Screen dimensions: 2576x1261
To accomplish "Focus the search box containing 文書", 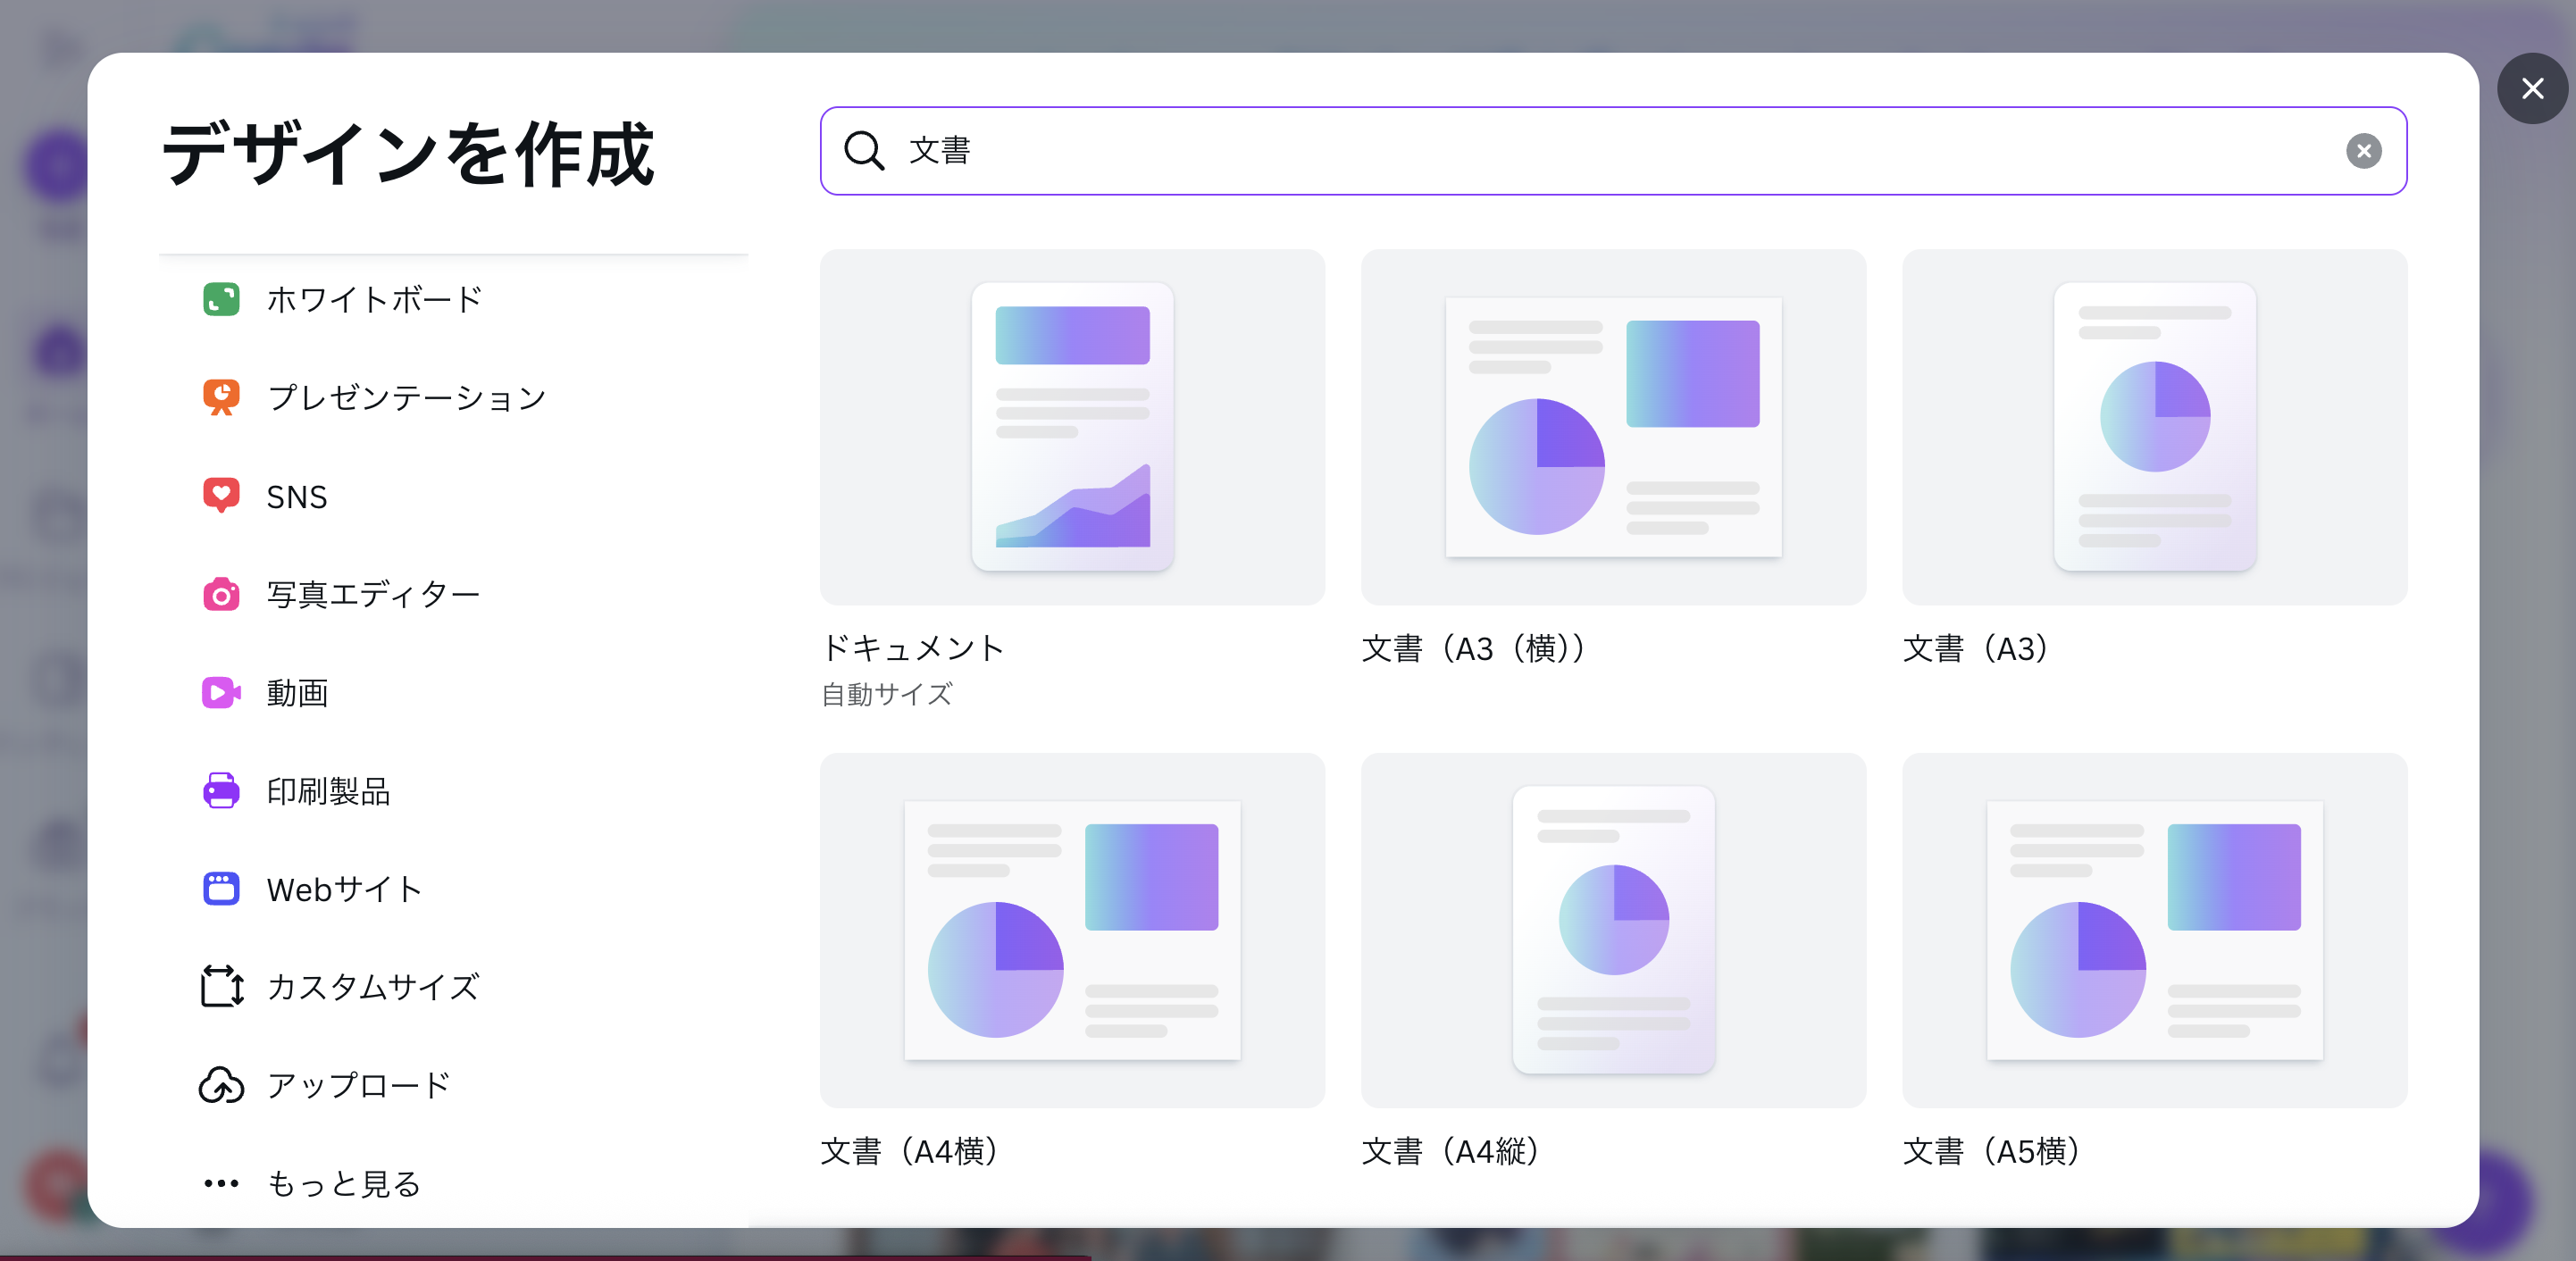I will pyautogui.click(x=1600, y=151).
